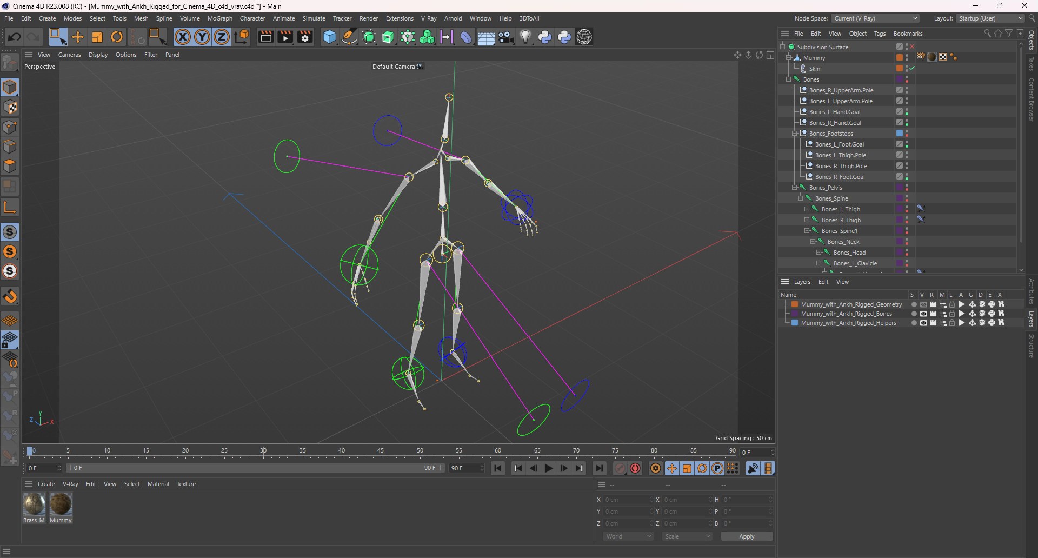Image resolution: width=1038 pixels, height=558 pixels.
Task: Toggle visibility of Mummy_with_Ankh_Rigged_Helpers layer
Action: pyautogui.click(x=923, y=323)
